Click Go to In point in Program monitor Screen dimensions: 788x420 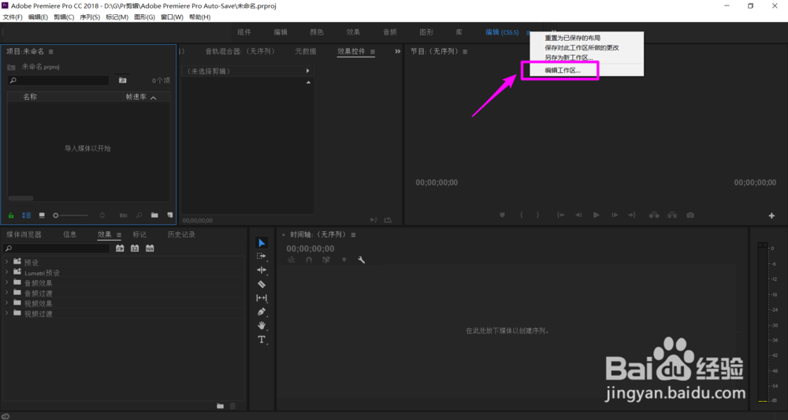tap(561, 215)
